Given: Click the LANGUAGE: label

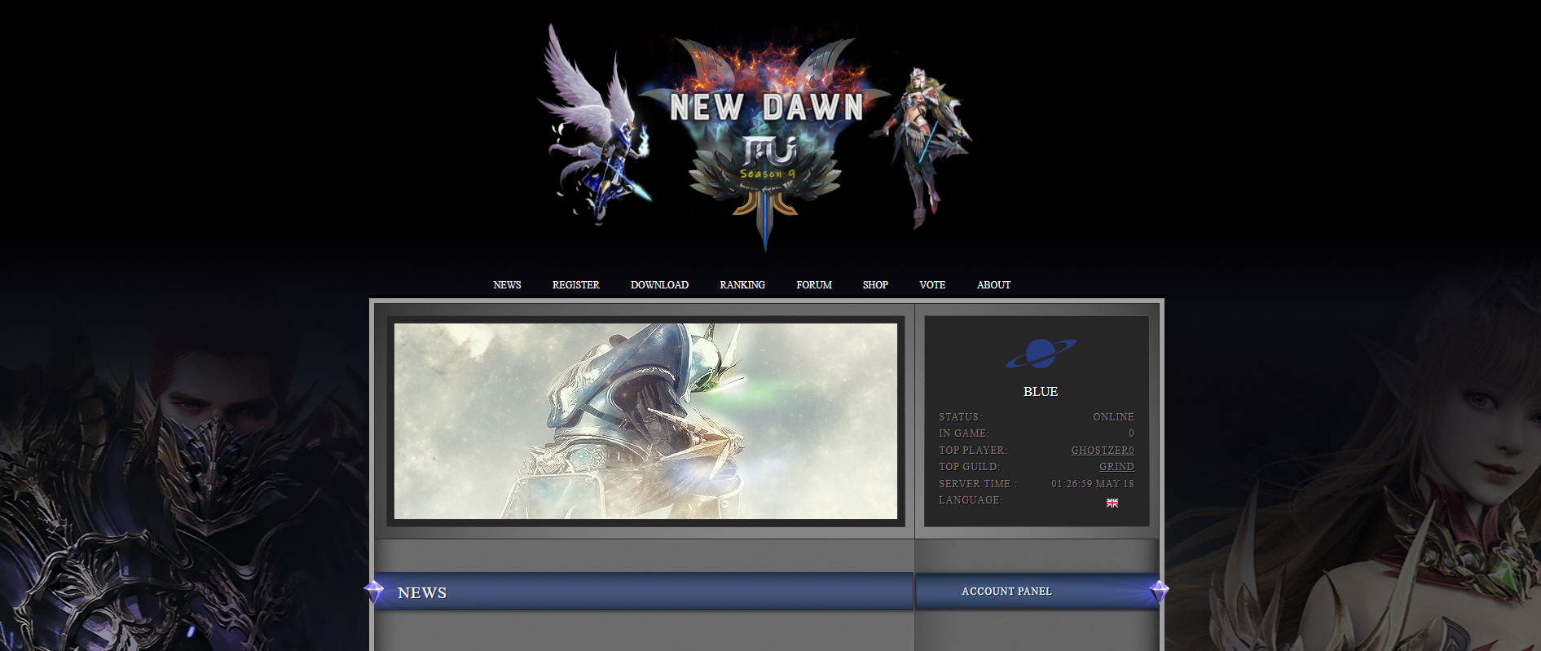Looking at the screenshot, I should click(971, 500).
